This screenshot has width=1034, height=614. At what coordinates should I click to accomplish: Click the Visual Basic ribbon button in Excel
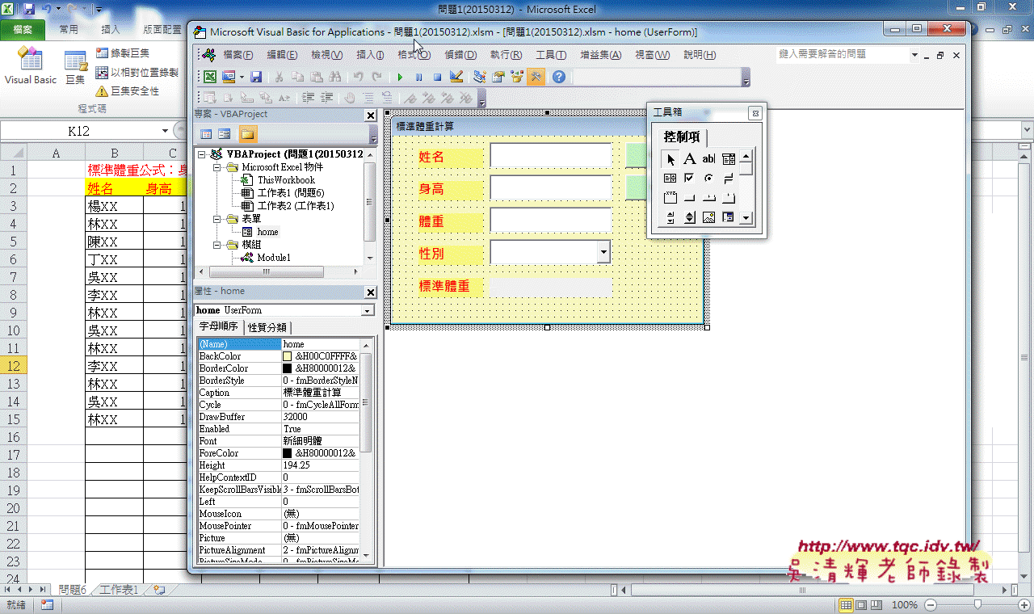(30, 66)
